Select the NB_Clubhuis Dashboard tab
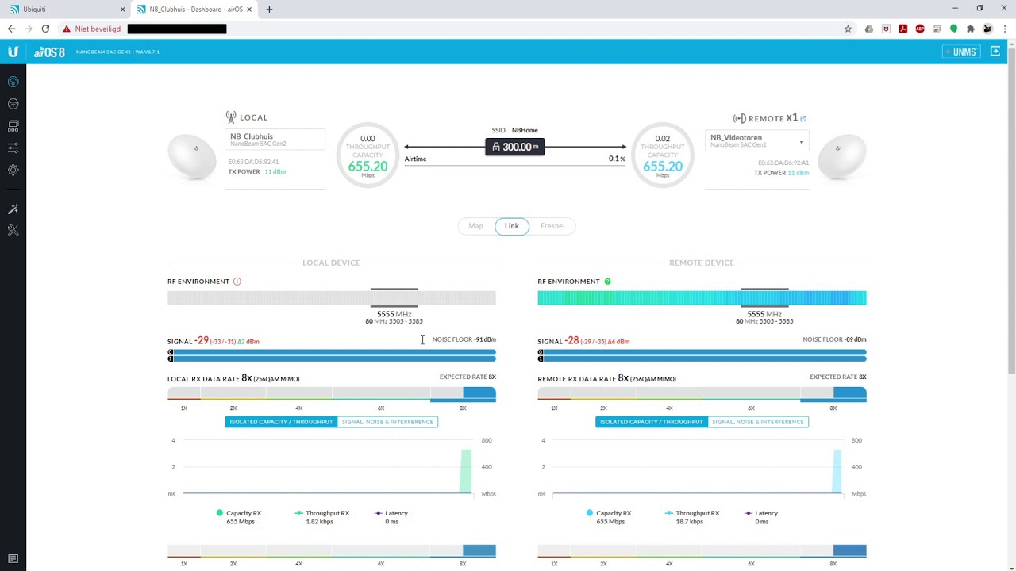 (194, 10)
